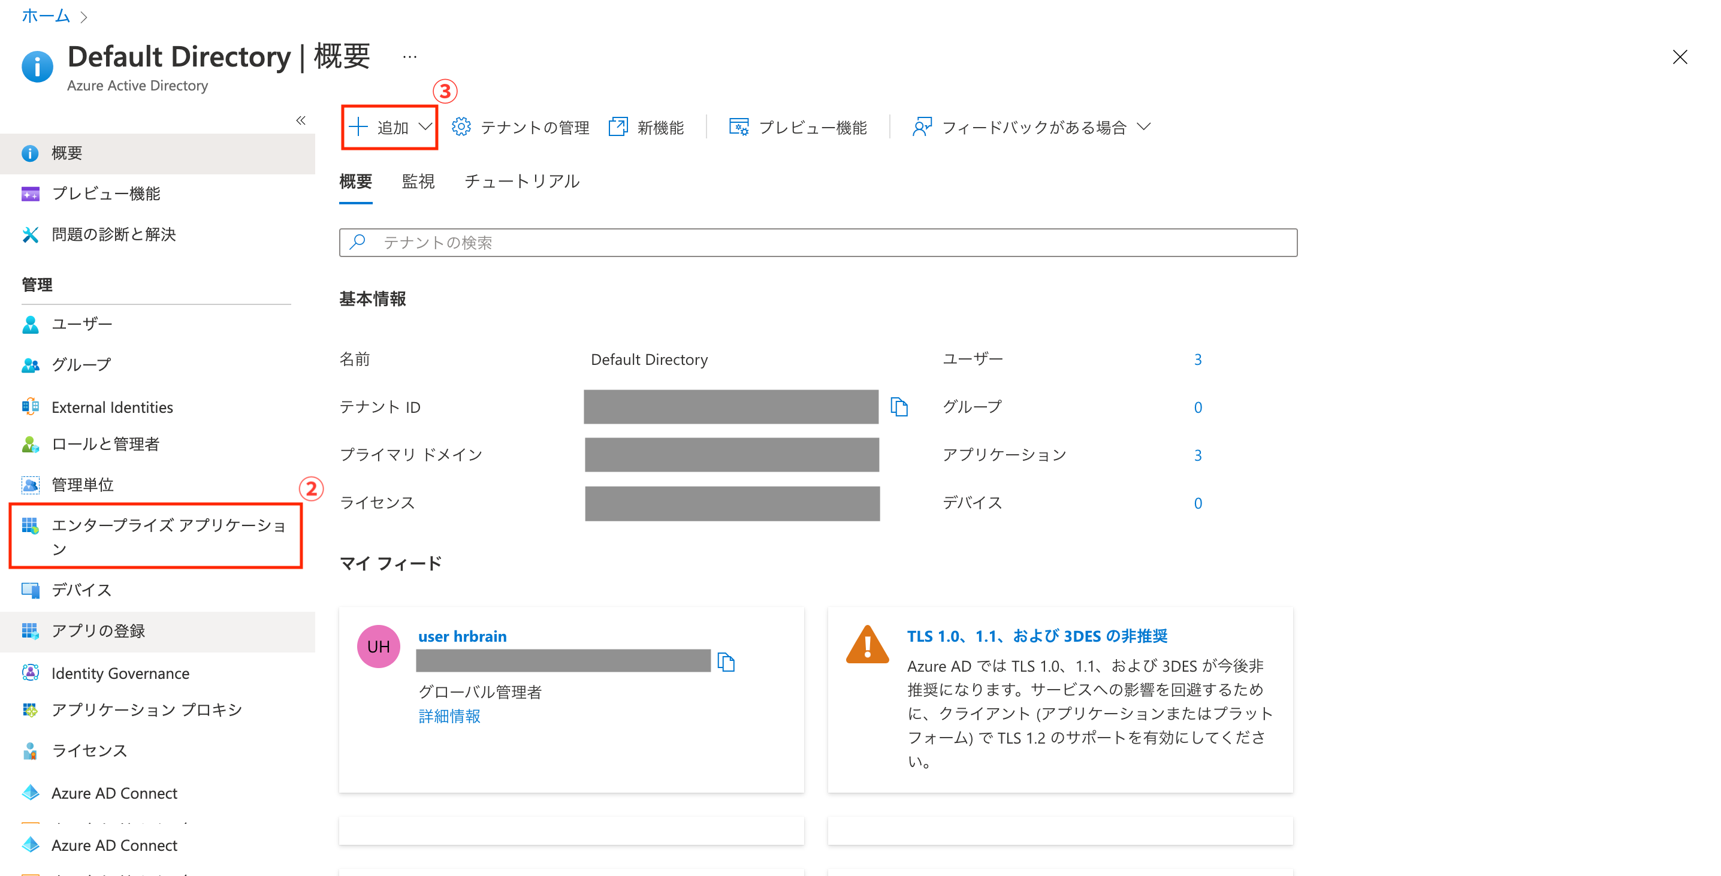1721x876 pixels.
Task: Click the ユーザー text in the sidebar
Action: (82, 324)
